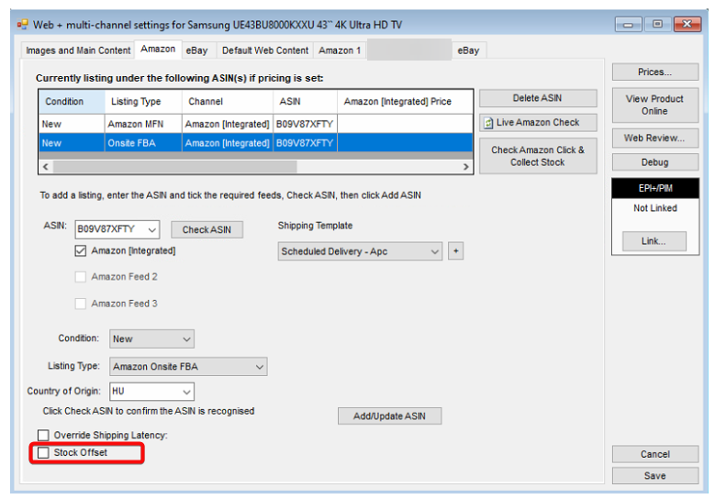The width and height of the screenshot is (715, 499).
Task: Click the window title bar app icon
Action: [23, 24]
